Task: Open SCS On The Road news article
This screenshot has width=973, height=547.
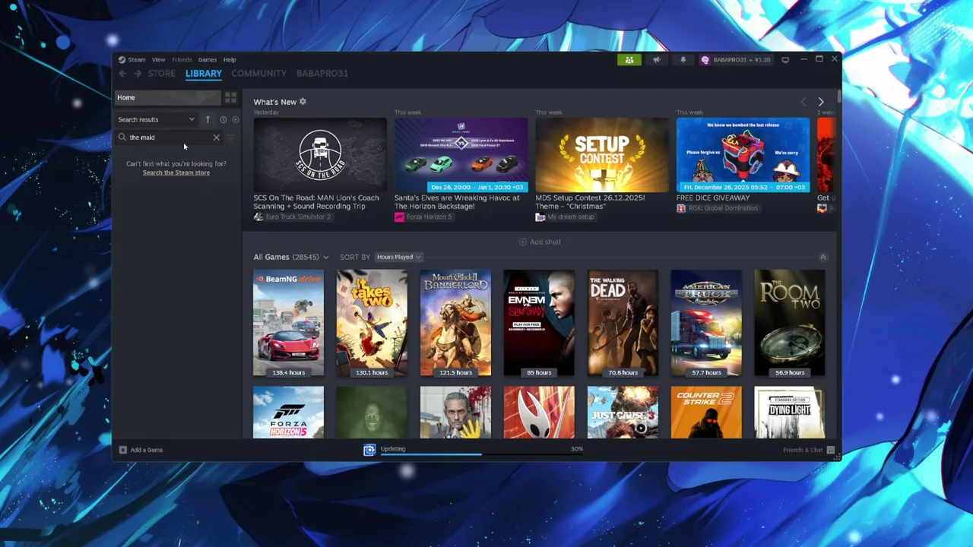Action: point(320,155)
